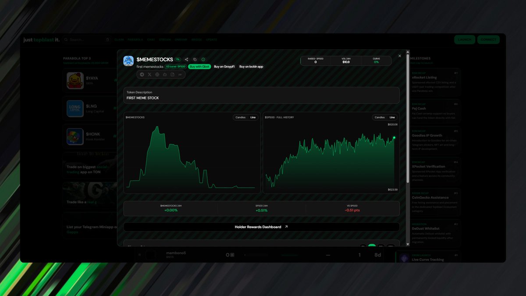The image size is (526, 296).
Task: Click the share icon next to $MEMESTOCKS
Action: [x=186, y=59]
